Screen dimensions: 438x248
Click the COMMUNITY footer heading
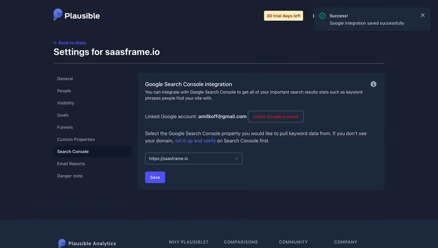point(293,242)
